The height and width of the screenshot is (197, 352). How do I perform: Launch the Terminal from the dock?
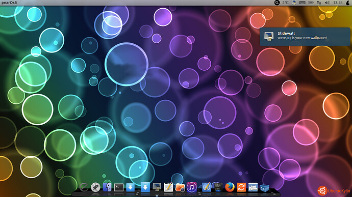point(119,187)
